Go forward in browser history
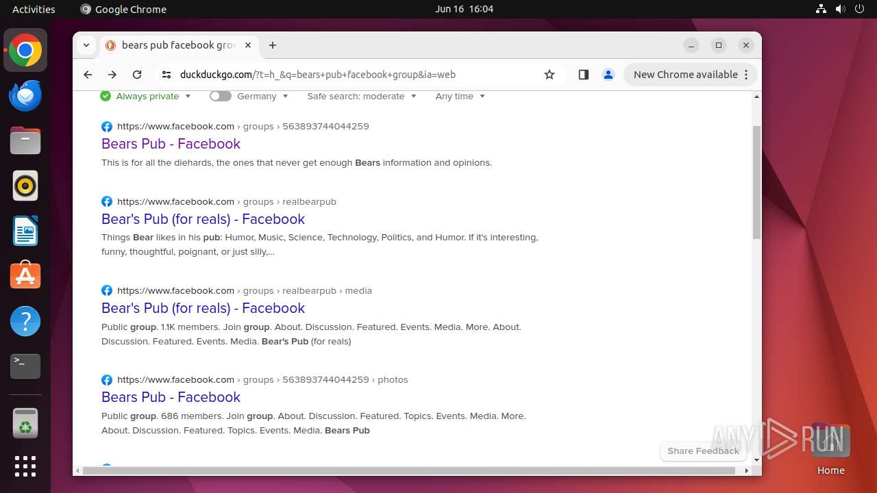The height and width of the screenshot is (493, 877). [112, 75]
